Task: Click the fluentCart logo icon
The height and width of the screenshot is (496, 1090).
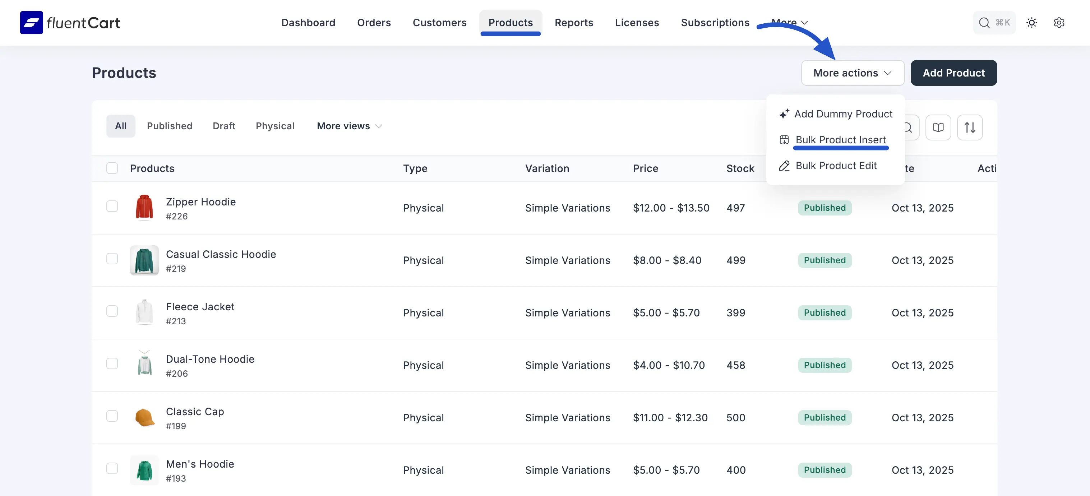Action: (x=31, y=22)
